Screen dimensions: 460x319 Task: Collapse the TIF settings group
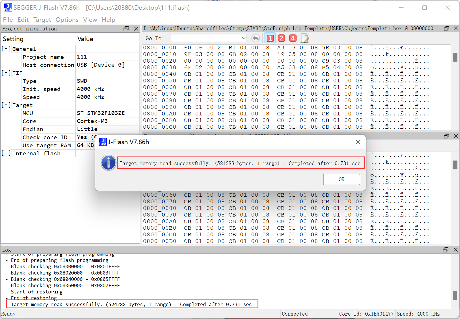pyautogui.click(x=6, y=73)
